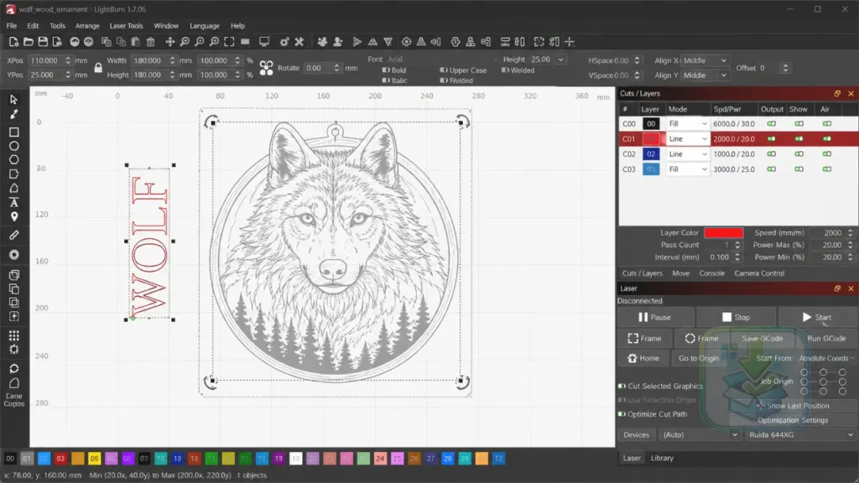Toggle Show for layer C01
This screenshot has width=859, height=483.
point(799,139)
